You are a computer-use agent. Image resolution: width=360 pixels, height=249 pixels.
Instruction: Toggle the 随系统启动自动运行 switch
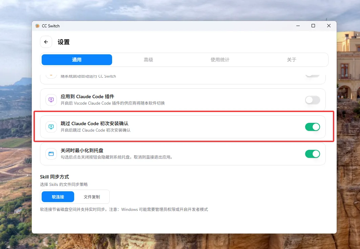(312, 75)
